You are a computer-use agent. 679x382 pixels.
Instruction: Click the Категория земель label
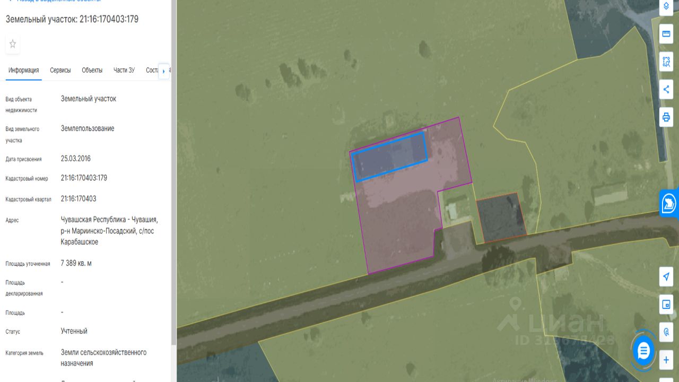pos(24,353)
